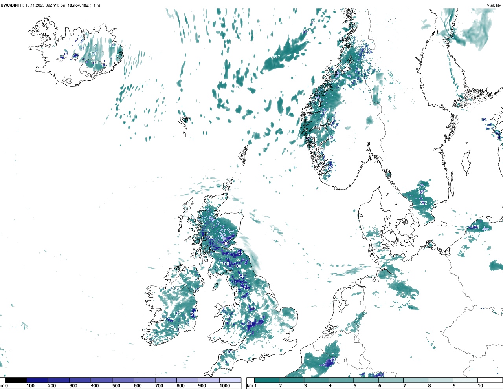Click the 9–10 km legend swatch
The height and width of the screenshot is (389, 503).
(x=465, y=380)
